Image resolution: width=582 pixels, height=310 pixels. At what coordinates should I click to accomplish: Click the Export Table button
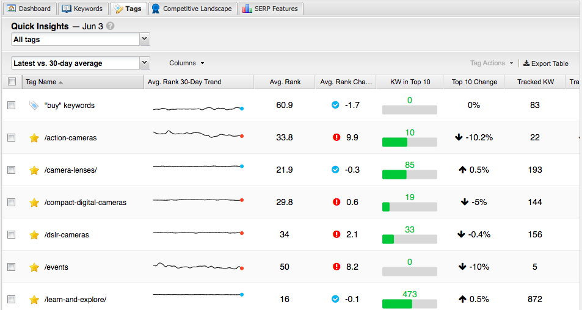coord(546,63)
